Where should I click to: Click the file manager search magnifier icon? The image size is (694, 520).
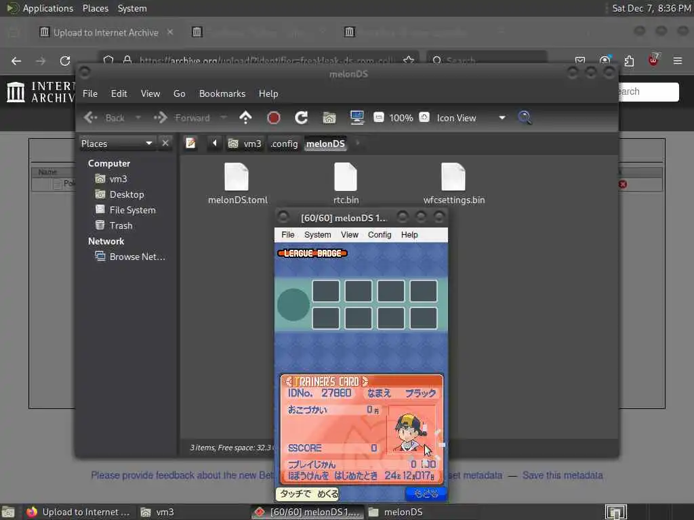(x=525, y=118)
